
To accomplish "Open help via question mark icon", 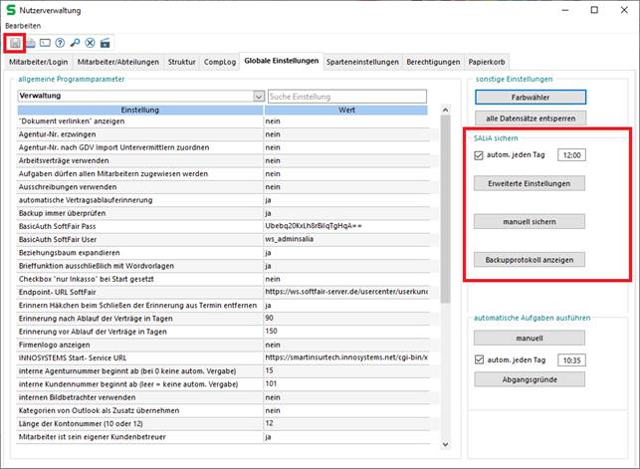I will point(60,43).
